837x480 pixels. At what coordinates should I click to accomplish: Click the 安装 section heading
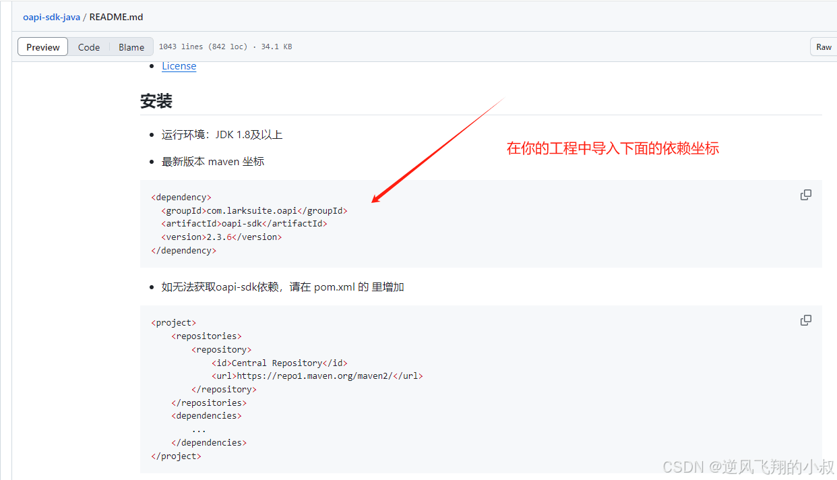pos(156,101)
